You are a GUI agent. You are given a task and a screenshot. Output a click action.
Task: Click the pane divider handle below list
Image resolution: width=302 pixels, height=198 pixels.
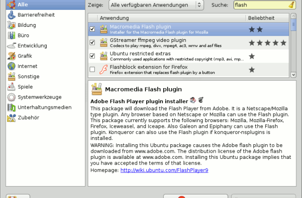[192, 79]
